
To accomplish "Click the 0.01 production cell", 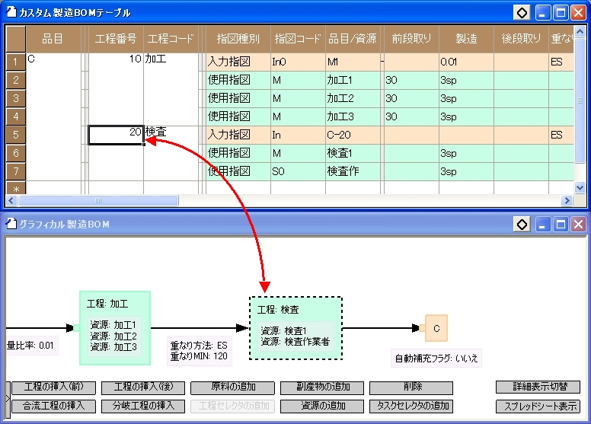I will (466, 62).
